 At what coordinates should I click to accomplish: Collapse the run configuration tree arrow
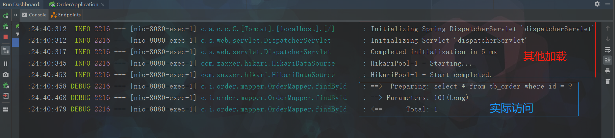pos(17,34)
